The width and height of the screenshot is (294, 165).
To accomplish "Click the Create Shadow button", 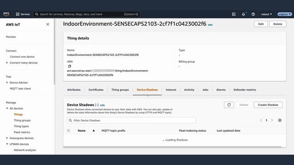I will [268, 105].
